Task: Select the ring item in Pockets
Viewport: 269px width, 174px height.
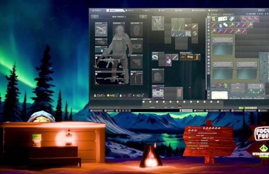Action: pyautogui.click(x=155, y=57)
